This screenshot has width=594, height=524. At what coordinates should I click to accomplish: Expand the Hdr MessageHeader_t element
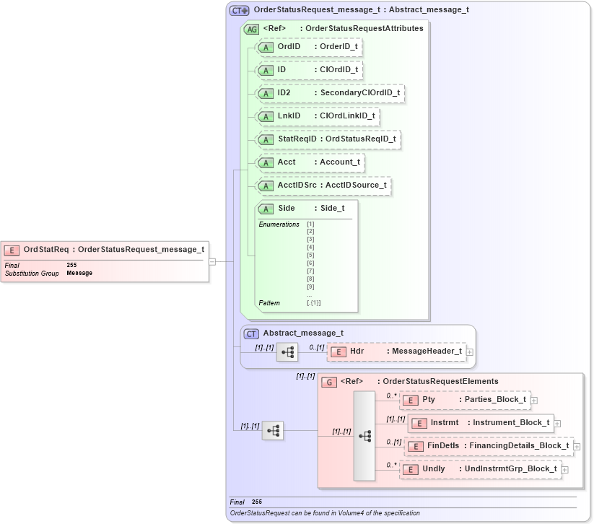click(469, 351)
